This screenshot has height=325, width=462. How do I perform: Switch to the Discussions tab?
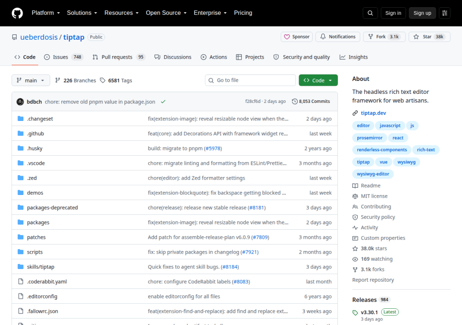[x=173, y=57]
